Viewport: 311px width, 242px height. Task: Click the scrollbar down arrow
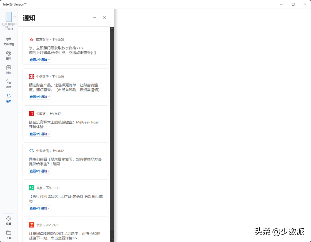click(x=112, y=240)
